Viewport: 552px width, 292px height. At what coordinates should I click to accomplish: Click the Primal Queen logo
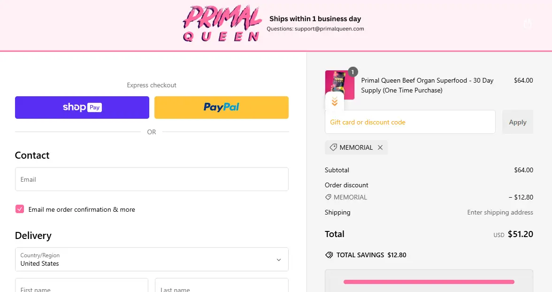[222, 24]
